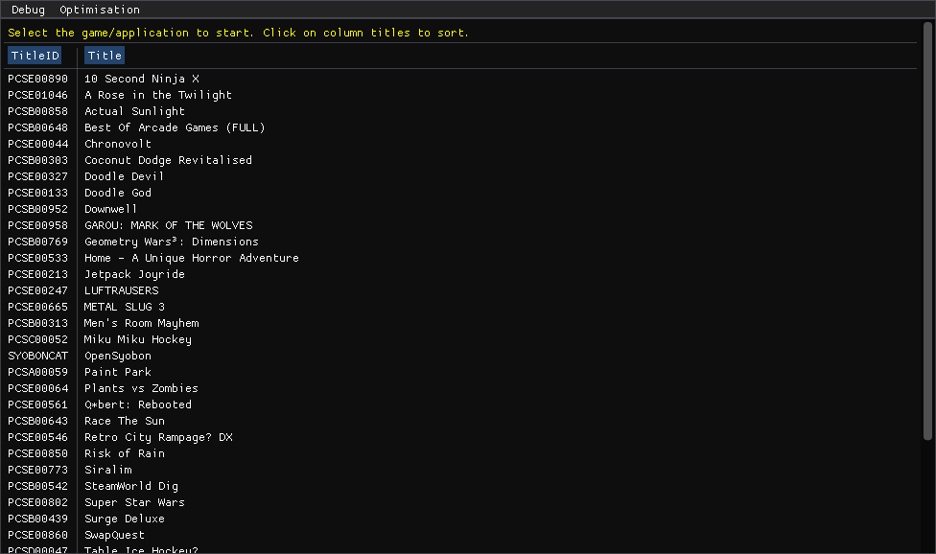Select Super Star Wars
The height and width of the screenshot is (554, 936).
(x=135, y=502)
